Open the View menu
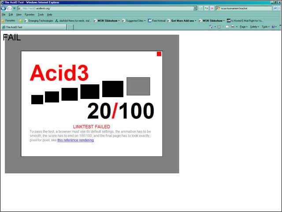 [19, 15]
